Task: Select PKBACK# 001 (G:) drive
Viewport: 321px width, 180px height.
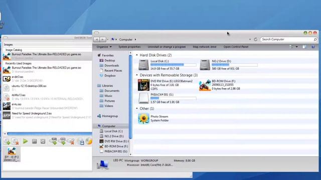Action: tap(167, 98)
